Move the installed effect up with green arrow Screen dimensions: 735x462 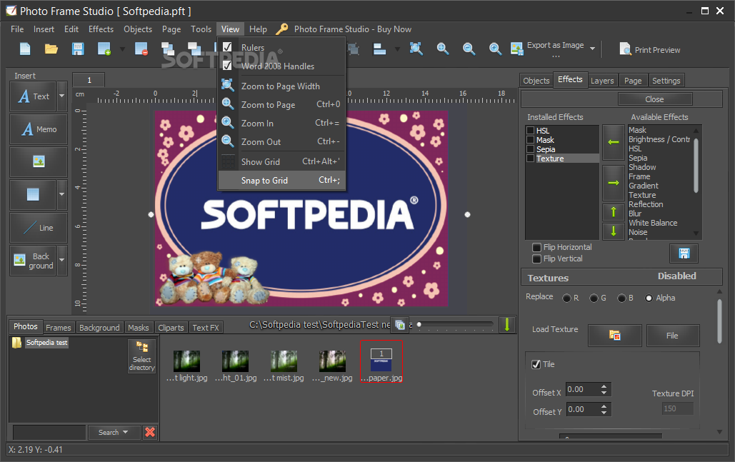pyautogui.click(x=613, y=212)
